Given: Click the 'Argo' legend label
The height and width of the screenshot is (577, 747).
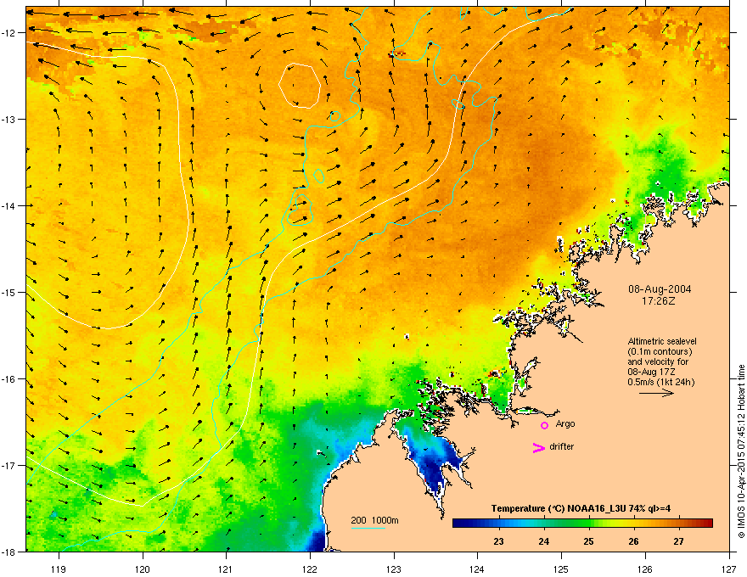Looking at the screenshot, I should [x=565, y=423].
